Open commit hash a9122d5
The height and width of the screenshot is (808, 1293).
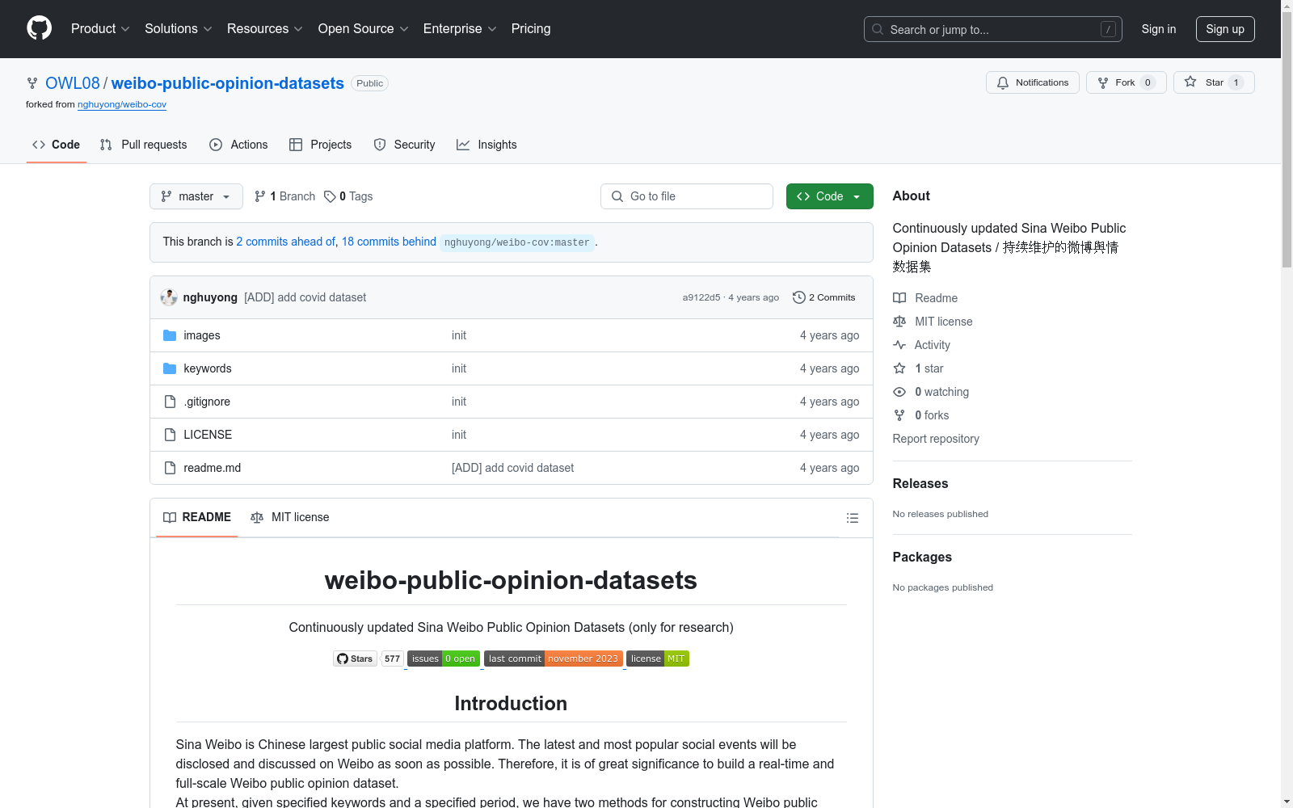point(701,297)
